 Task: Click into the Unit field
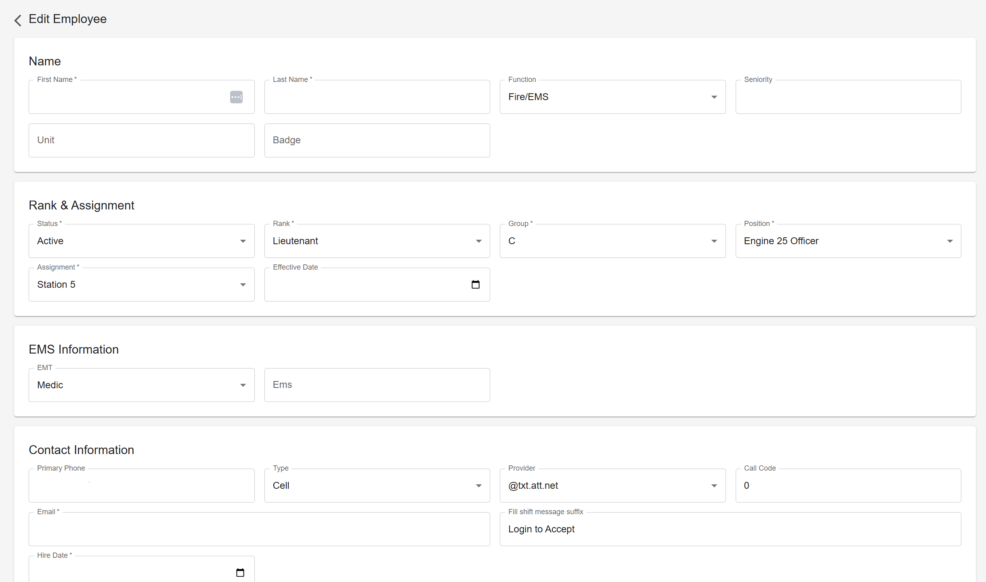click(141, 140)
